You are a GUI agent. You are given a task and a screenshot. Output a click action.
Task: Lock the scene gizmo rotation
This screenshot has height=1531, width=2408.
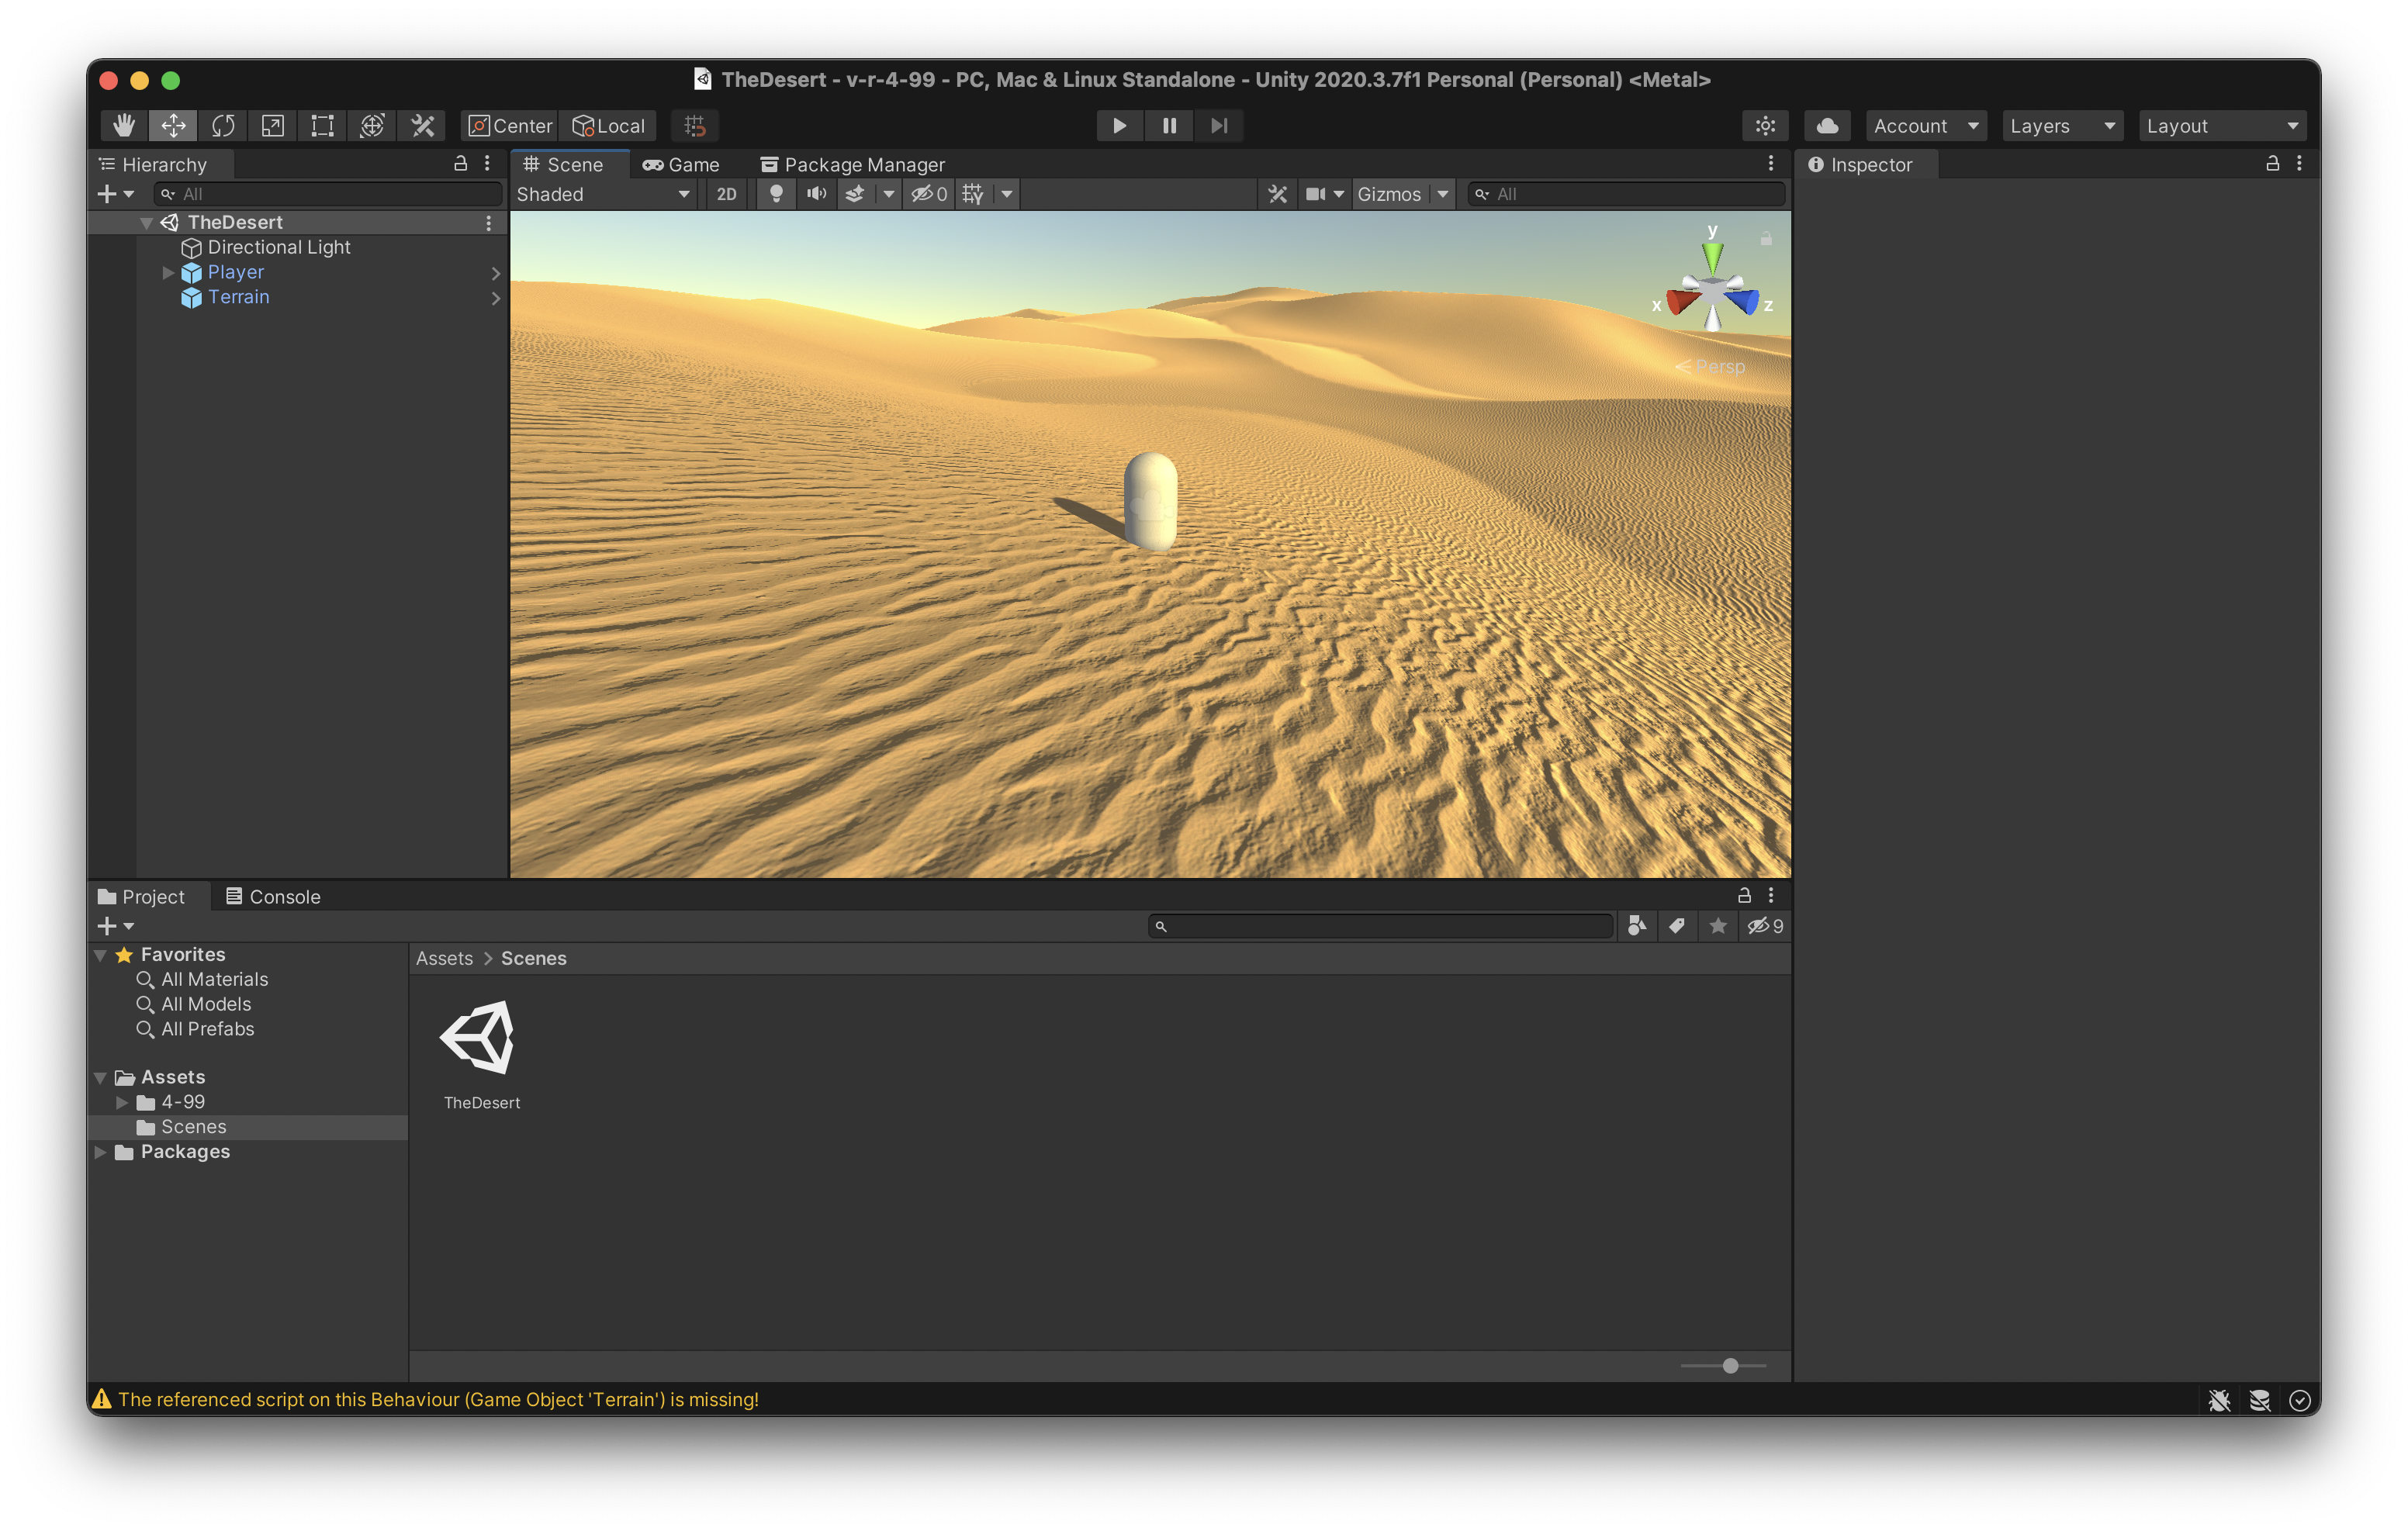pos(1766,239)
